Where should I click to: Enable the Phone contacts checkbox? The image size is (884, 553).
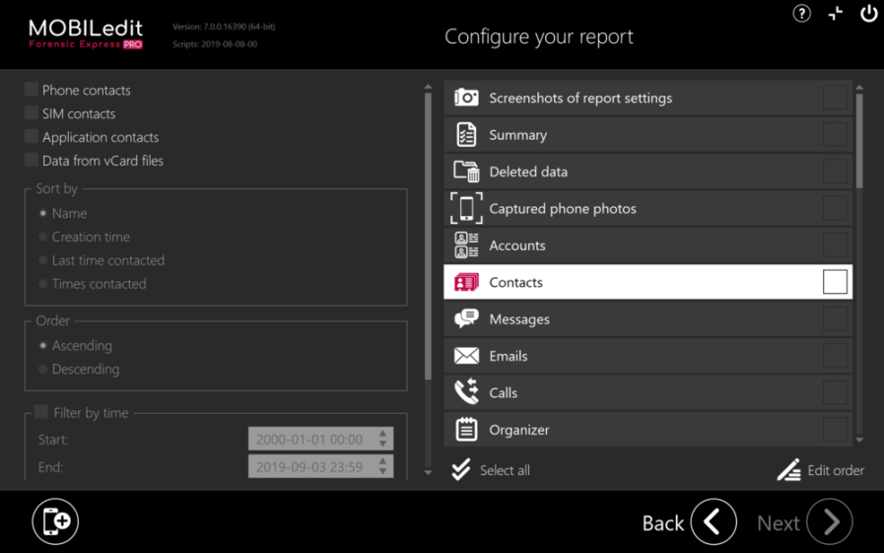point(32,90)
